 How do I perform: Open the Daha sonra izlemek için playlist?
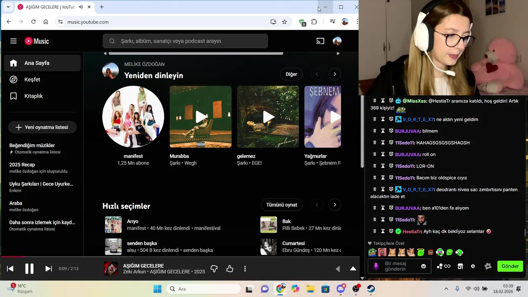42,225
